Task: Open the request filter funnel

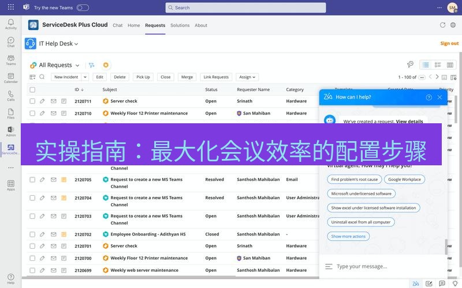Action: tap(92, 65)
